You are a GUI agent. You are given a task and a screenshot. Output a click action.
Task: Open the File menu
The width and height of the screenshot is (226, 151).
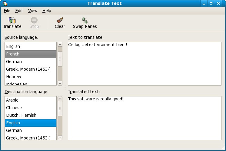pos(7,11)
